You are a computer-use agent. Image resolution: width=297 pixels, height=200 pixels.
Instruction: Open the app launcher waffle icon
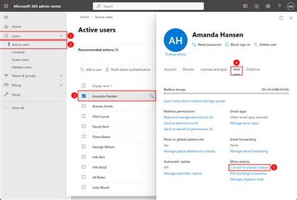(x=6, y=6)
